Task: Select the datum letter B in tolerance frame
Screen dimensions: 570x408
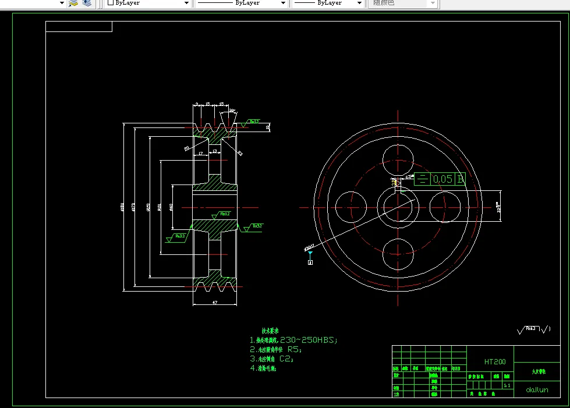Action: pos(460,179)
